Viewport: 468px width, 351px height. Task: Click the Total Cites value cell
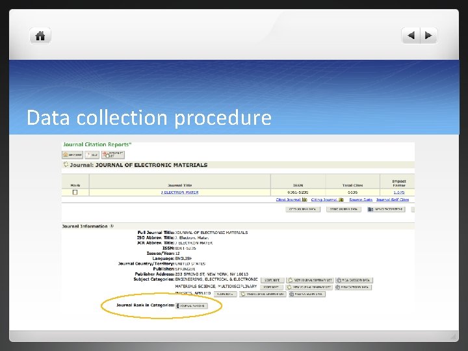(x=352, y=192)
